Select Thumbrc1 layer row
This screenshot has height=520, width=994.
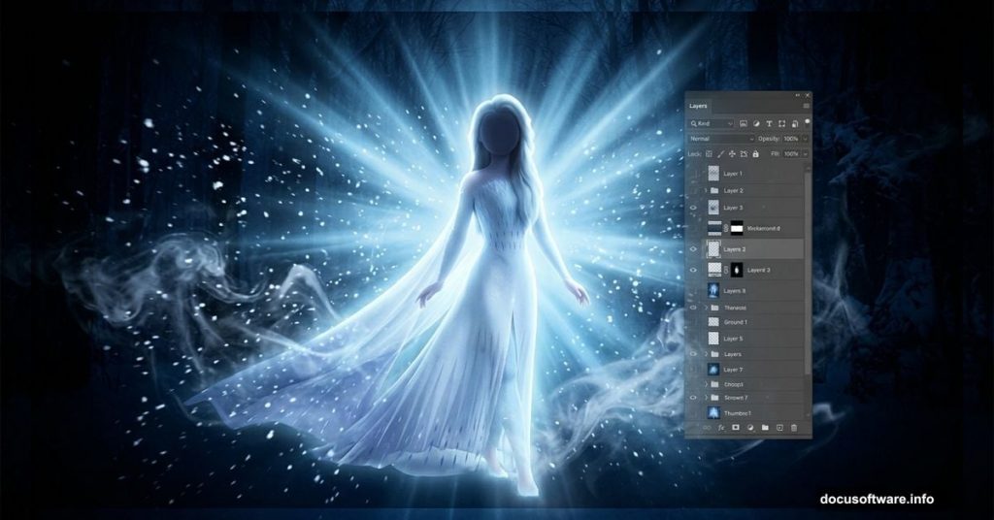click(745, 413)
